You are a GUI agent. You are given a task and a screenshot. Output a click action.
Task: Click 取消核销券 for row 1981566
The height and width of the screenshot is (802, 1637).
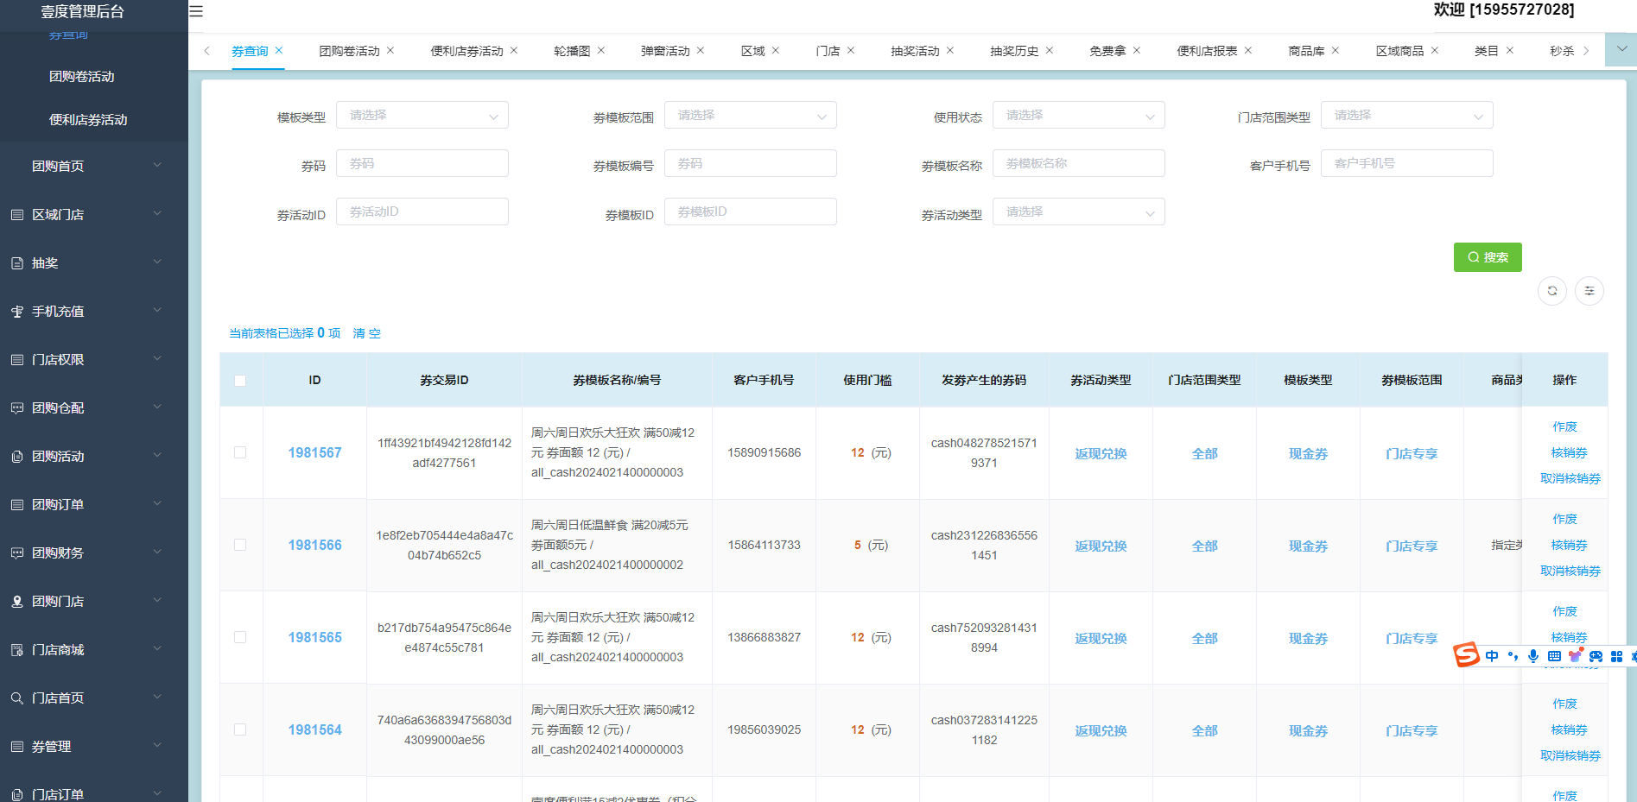(1570, 571)
